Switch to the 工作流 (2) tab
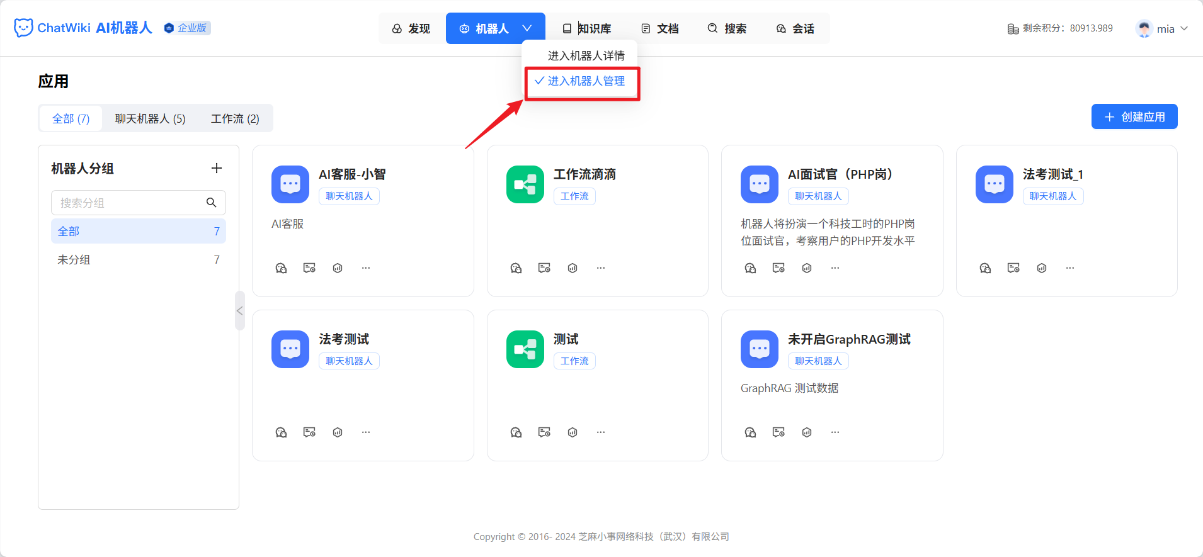 tap(235, 118)
